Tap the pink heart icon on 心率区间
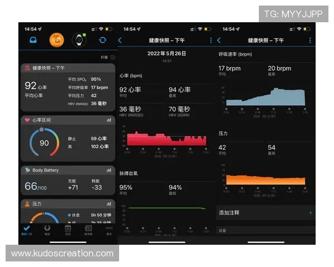 click(27, 120)
